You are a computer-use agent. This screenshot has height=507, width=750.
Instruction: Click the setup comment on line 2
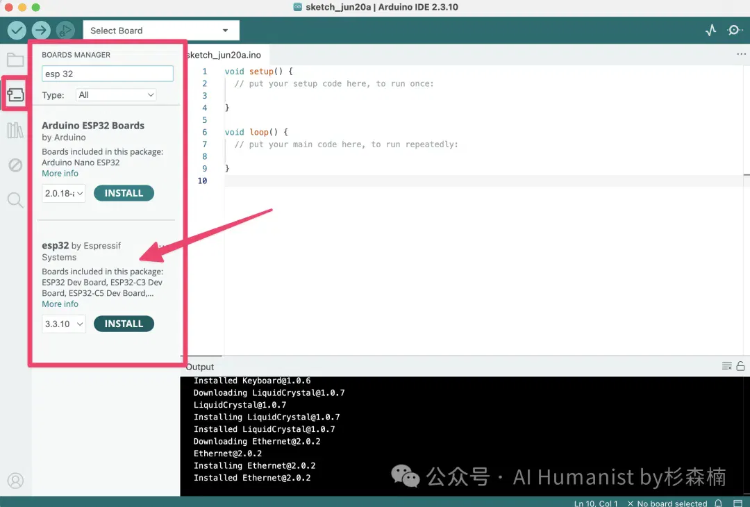[x=334, y=84]
